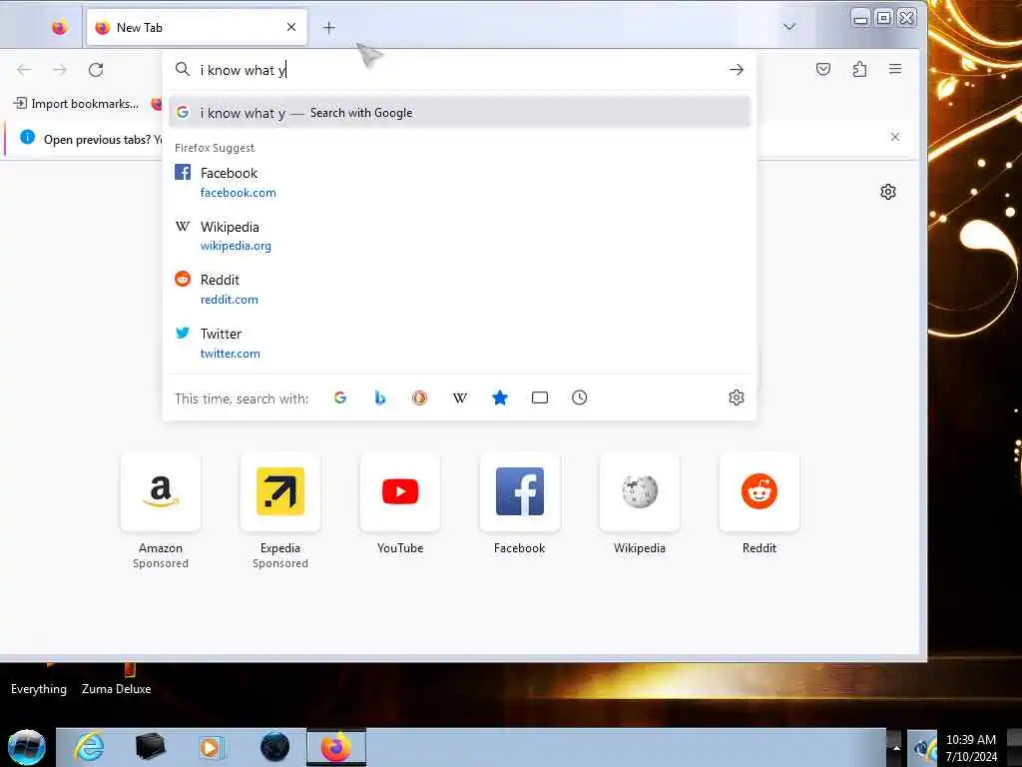Launch Internet Explorer from the taskbar

coord(89,747)
